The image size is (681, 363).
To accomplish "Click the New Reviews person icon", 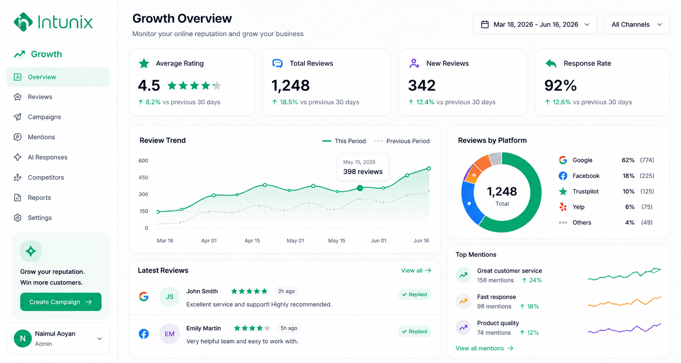I will [x=414, y=63].
